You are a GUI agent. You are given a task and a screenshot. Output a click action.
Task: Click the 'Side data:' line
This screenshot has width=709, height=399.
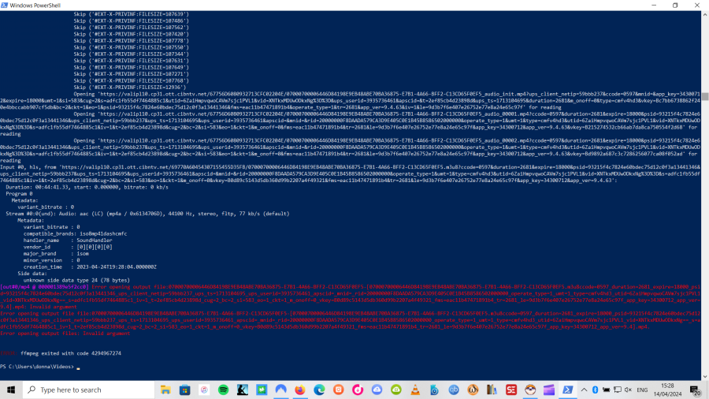click(x=32, y=274)
